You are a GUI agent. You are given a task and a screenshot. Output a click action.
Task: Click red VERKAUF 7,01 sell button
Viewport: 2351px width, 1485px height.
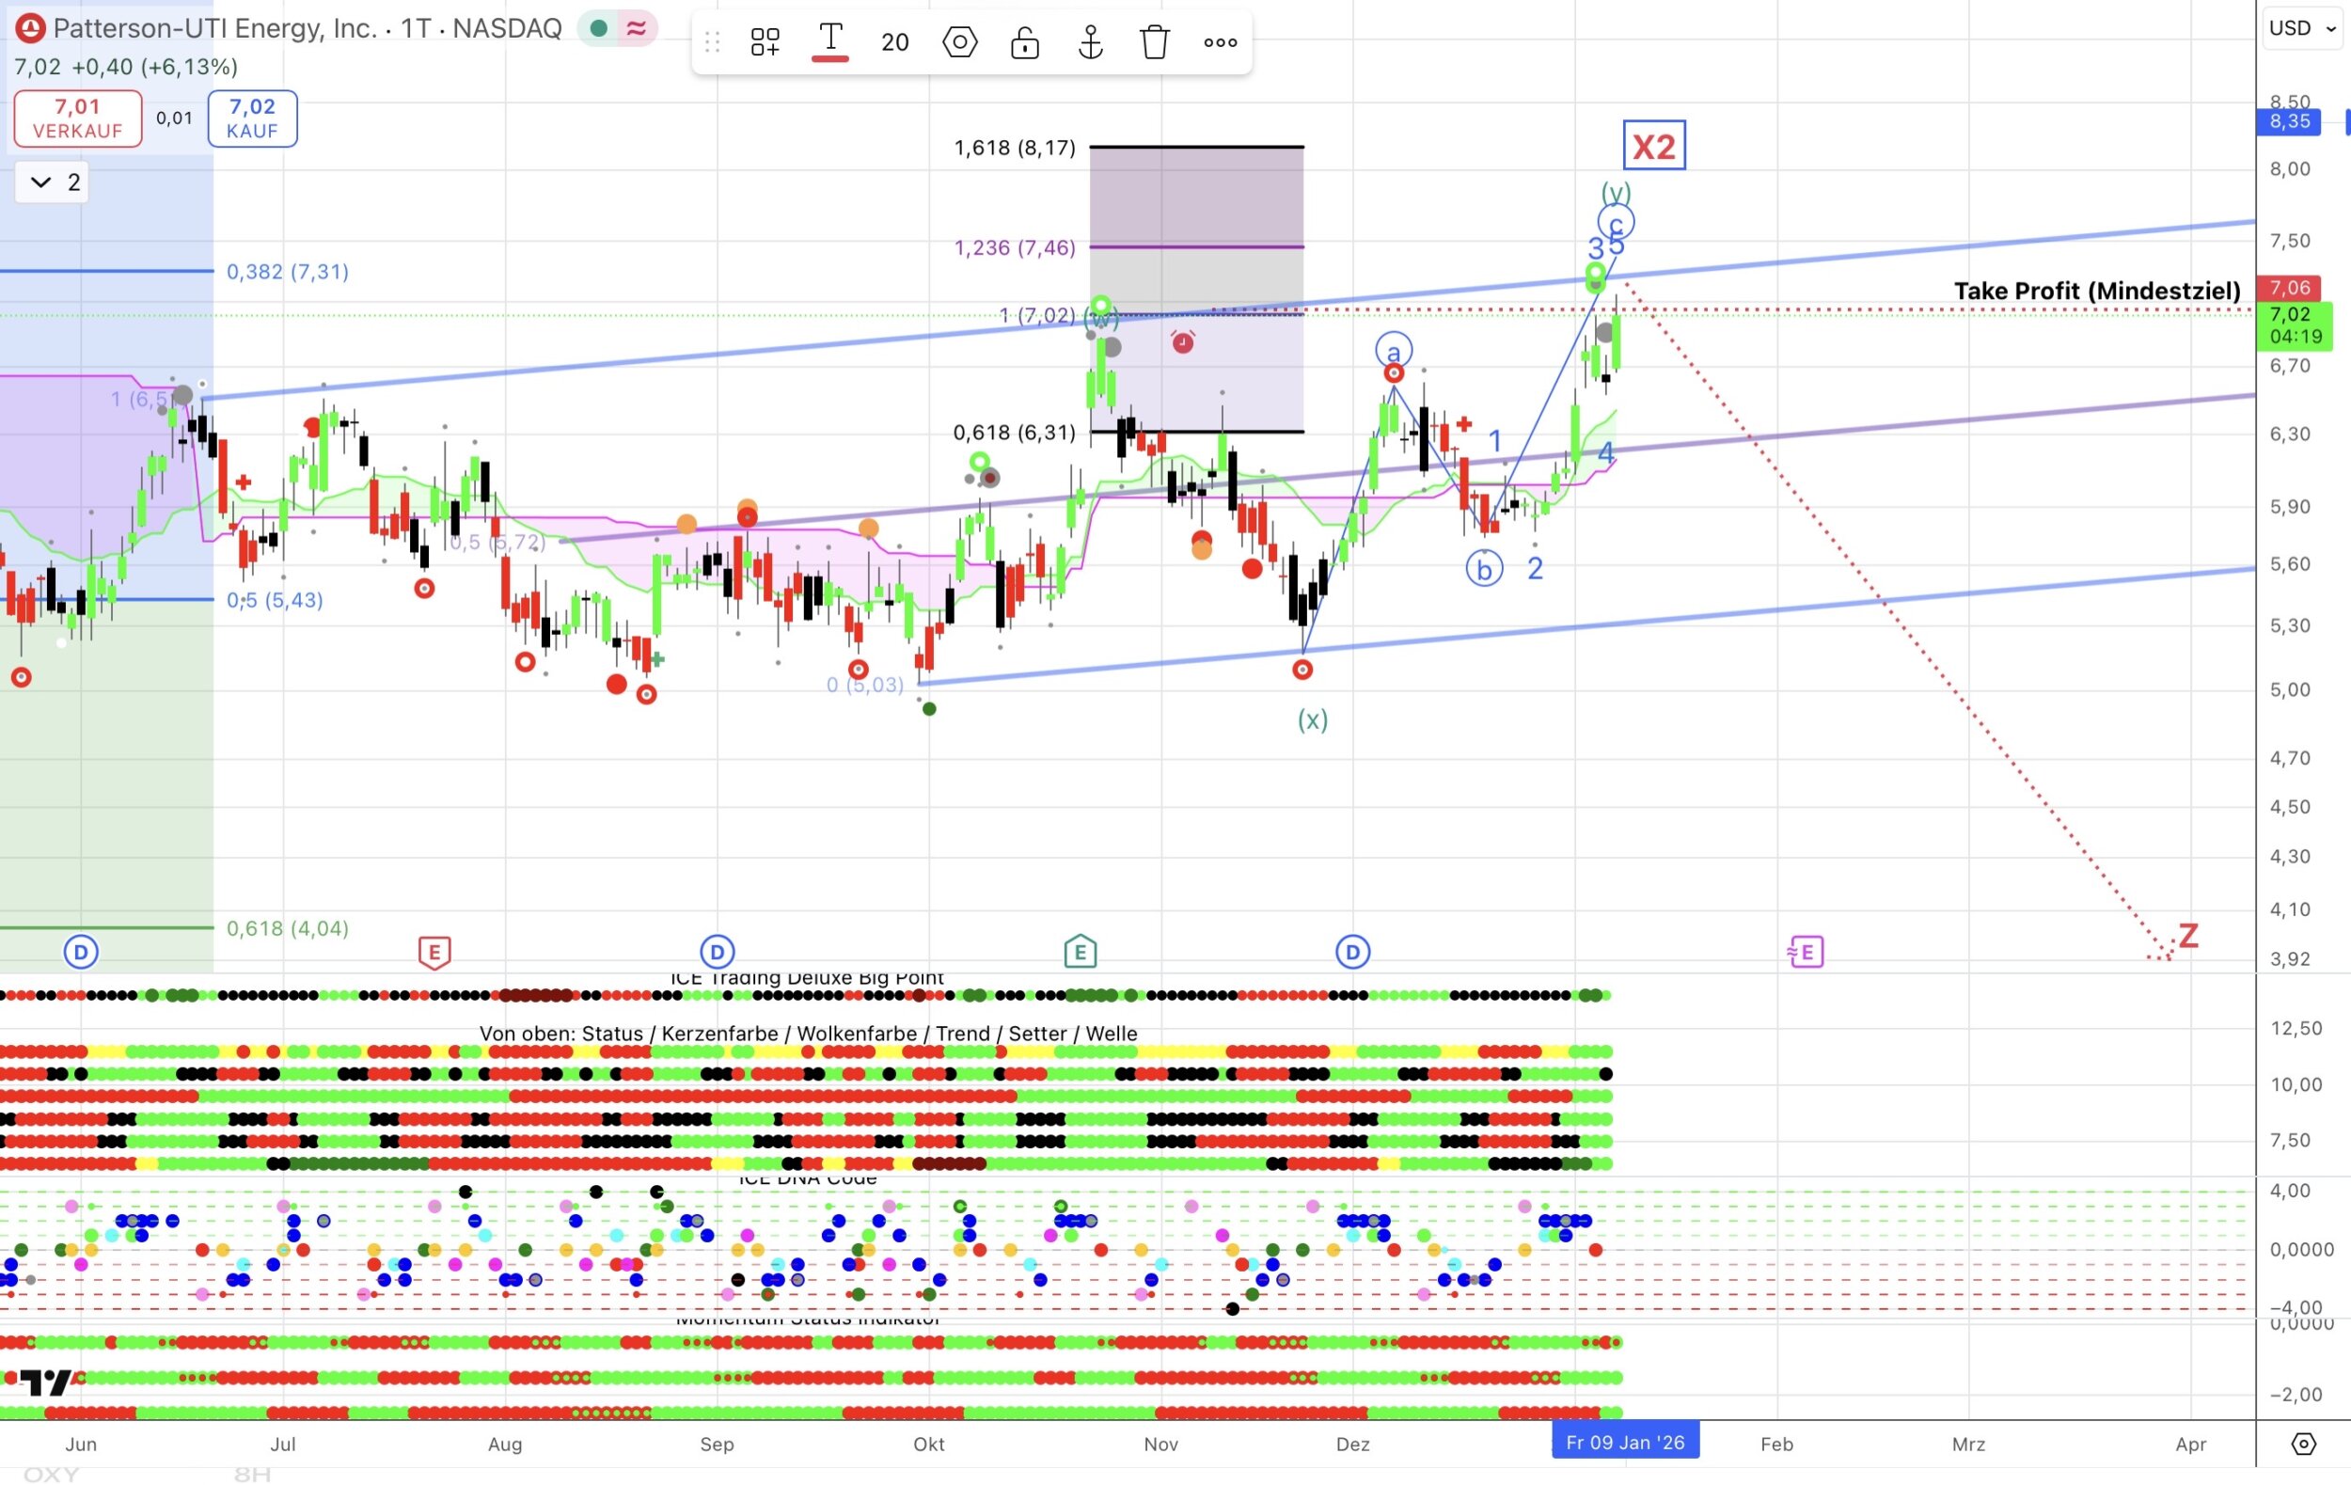[78, 118]
